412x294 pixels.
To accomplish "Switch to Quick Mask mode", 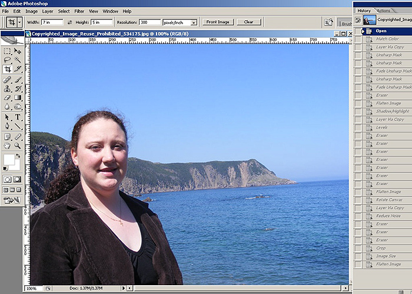I will 17,179.
